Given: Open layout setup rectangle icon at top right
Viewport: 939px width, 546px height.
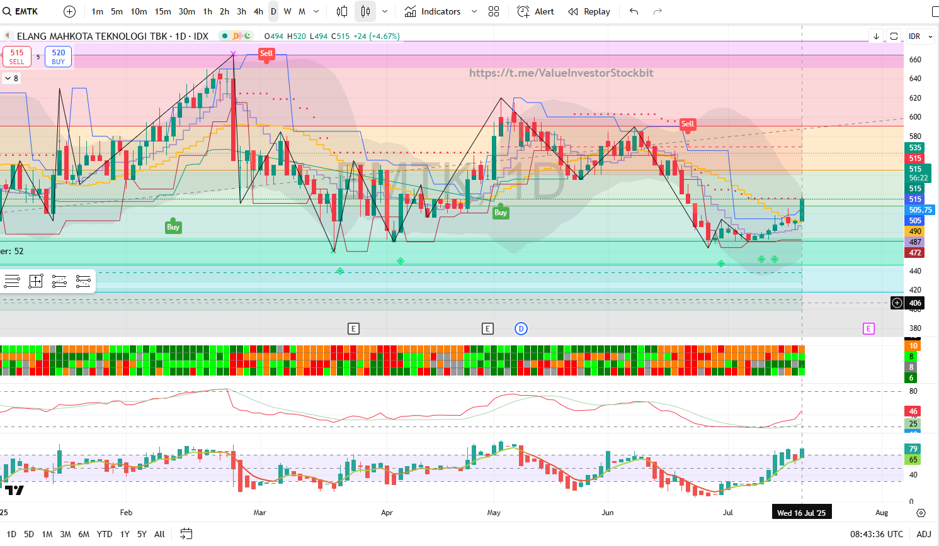Looking at the screenshot, I should 936,11.
